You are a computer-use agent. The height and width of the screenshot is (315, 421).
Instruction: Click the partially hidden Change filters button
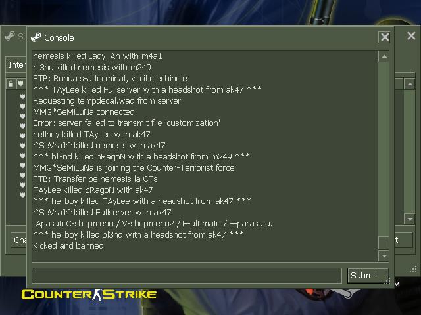[x=19, y=240]
